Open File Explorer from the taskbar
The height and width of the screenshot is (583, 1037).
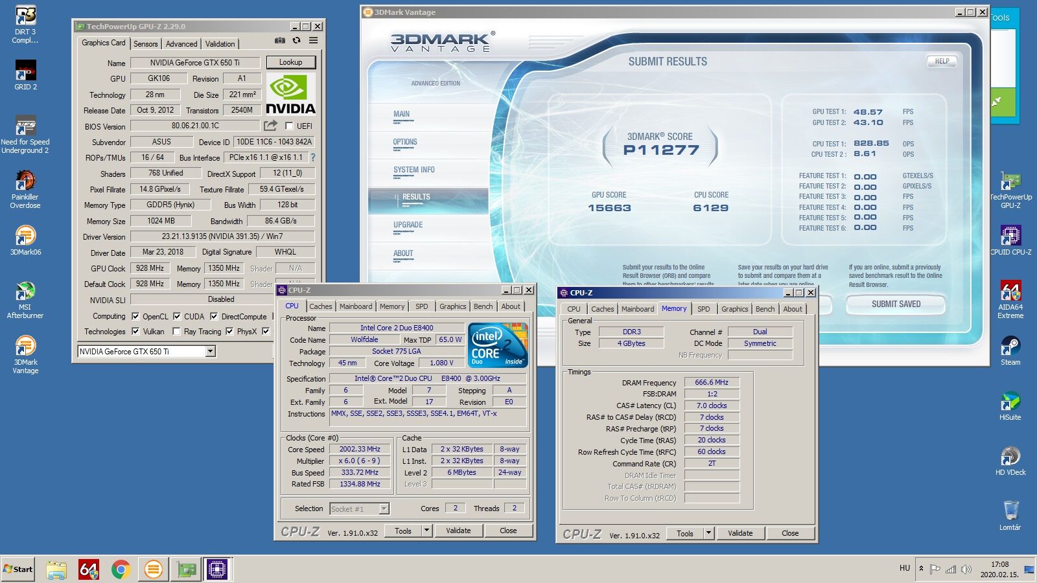tap(56, 569)
